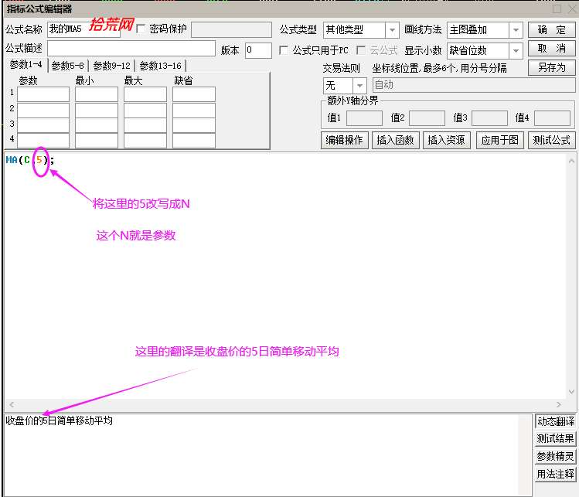Click row 3 最小 field
This screenshot has height=497, width=579.
97,125
